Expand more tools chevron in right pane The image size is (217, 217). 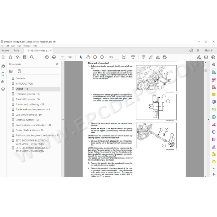pyautogui.click(x=214, y=168)
